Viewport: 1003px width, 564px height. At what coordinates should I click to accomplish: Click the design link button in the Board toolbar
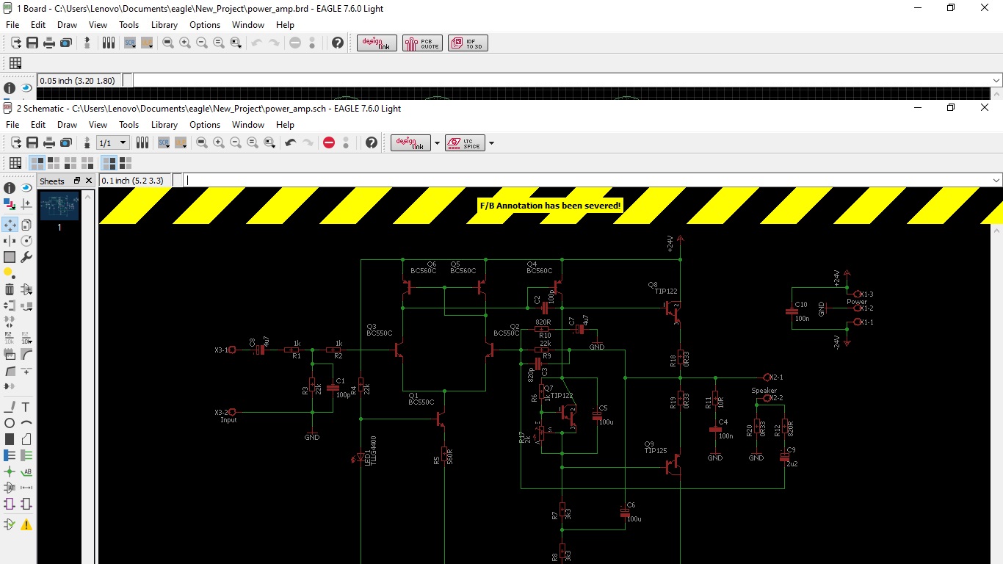coord(377,43)
